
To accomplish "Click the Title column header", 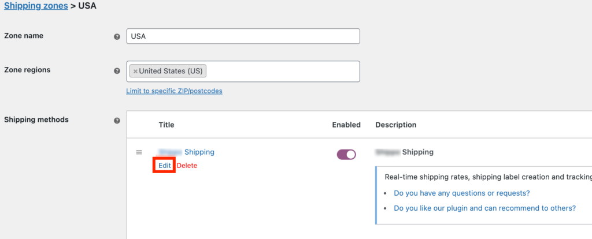I will (166, 125).
